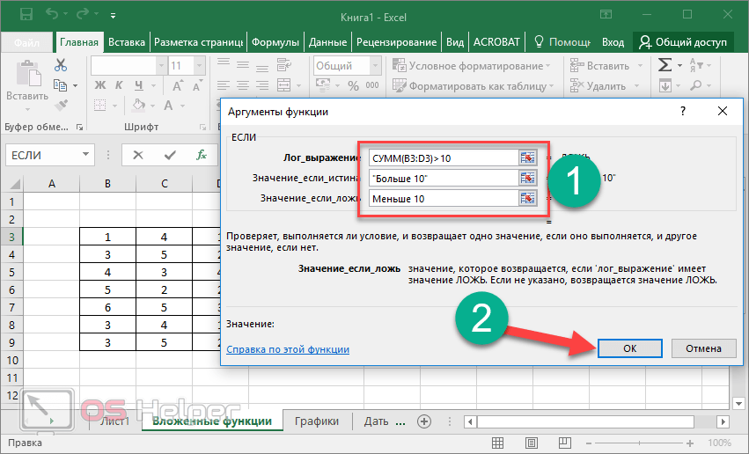Screen dimensions: 749x454
Task: Cancel formula entry with X icon
Action: 138,155
